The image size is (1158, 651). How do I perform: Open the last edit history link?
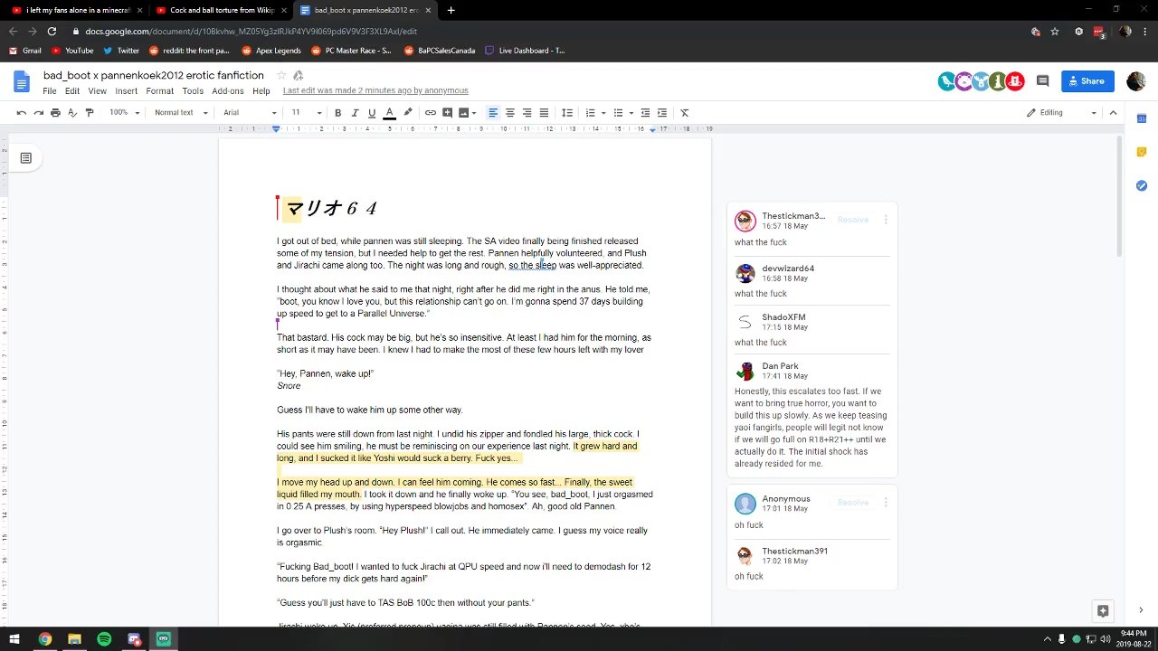point(375,91)
